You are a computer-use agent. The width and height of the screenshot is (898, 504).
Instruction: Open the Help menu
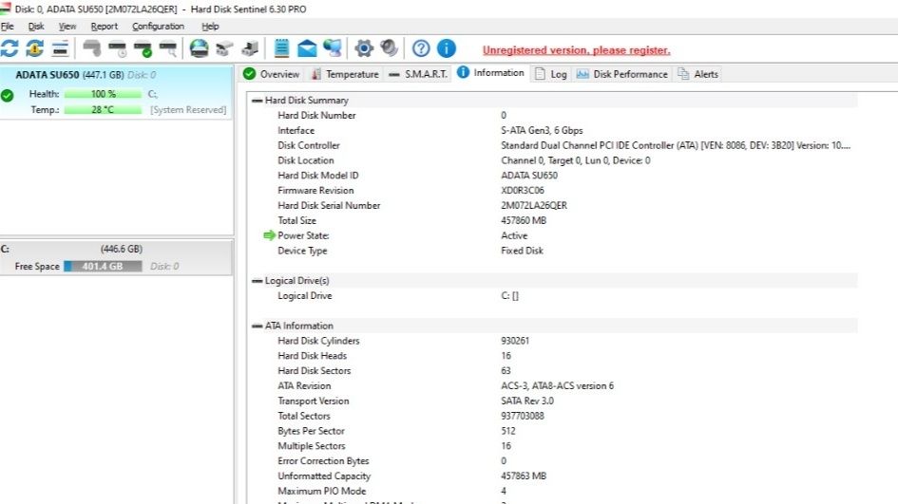click(210, 27)
